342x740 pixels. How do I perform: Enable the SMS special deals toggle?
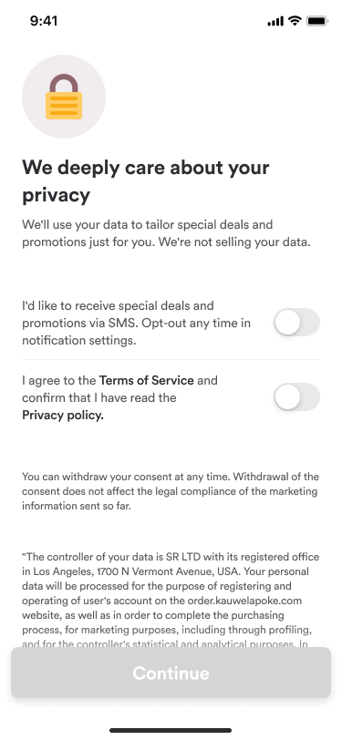tap(297, 323)
